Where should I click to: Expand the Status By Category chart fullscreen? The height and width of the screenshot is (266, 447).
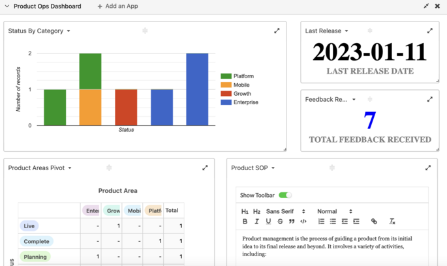pos(277,31)
